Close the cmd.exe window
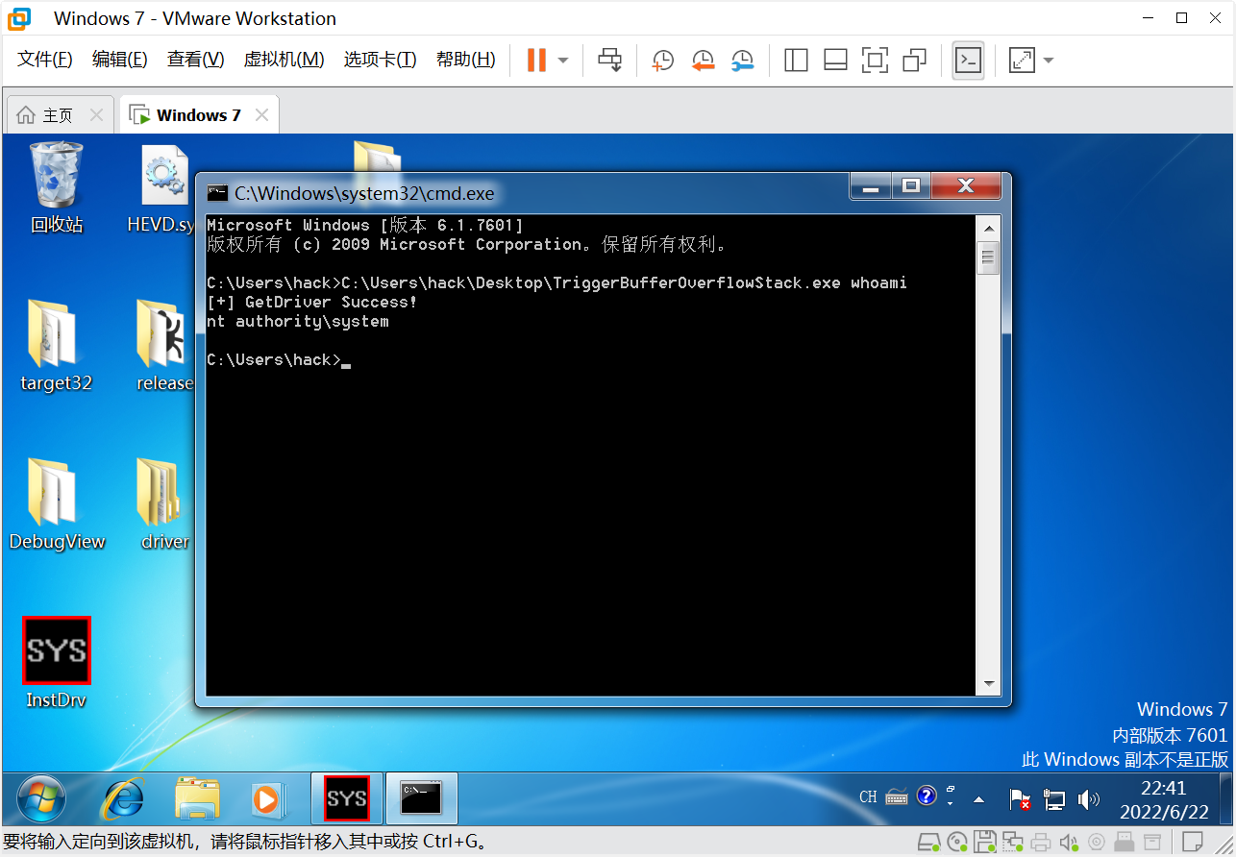Image resolution: width=1236 pixels, height=857 pixels. pyautogui.click(x=966, y=186)
